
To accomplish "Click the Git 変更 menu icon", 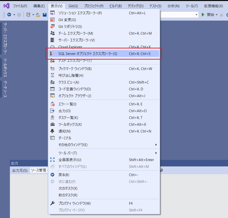I will [52, 20].
